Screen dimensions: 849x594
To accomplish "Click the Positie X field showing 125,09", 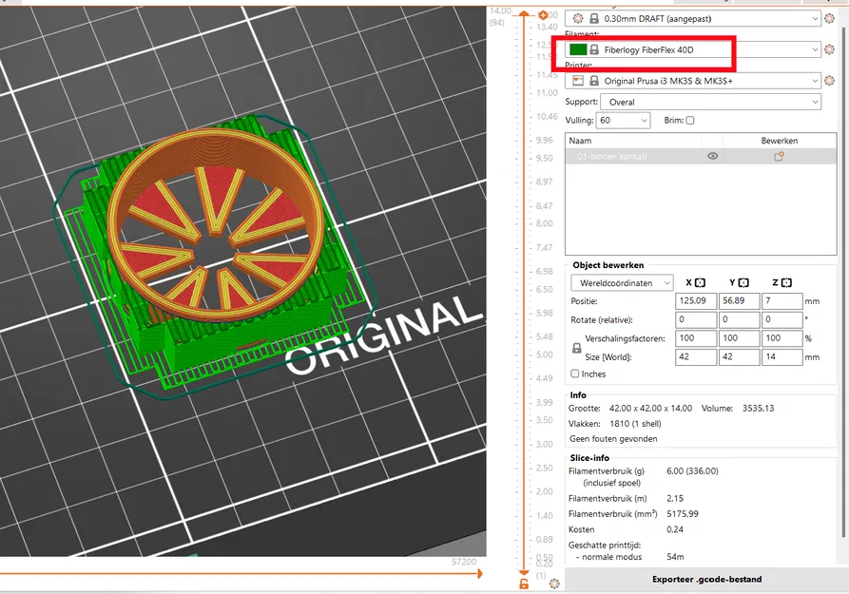I will click(696, 301).
